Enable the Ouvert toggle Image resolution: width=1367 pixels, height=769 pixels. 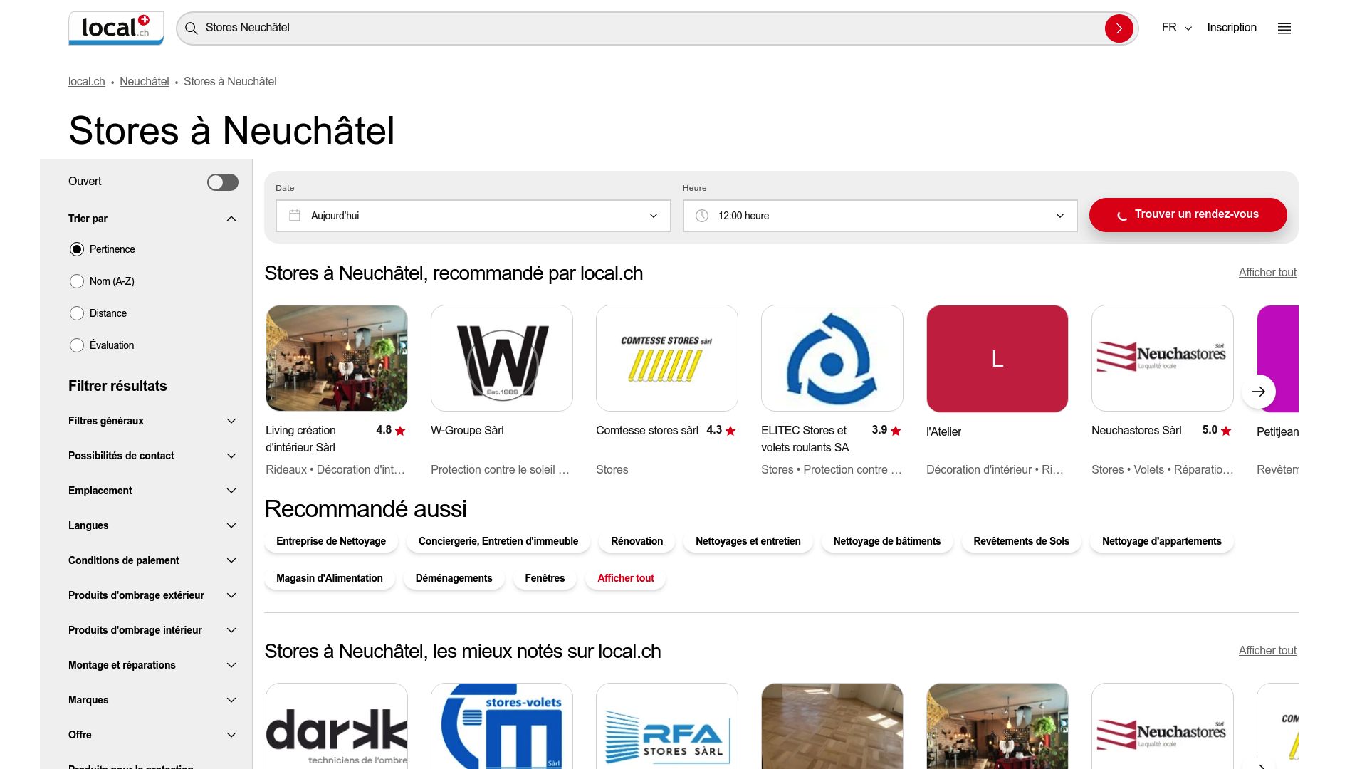[x=223, y=182]
